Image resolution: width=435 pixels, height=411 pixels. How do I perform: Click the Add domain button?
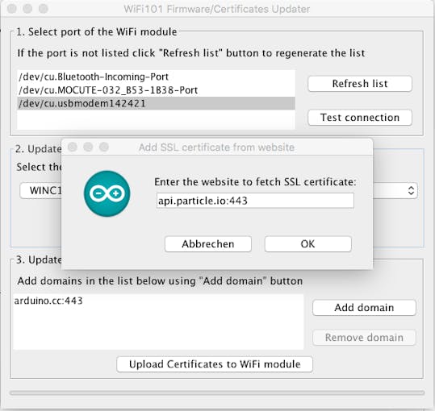(364, 308)
